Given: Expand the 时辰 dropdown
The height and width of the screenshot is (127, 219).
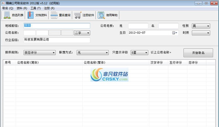Looking at the screenshot, I should click(x=201, y=33).
